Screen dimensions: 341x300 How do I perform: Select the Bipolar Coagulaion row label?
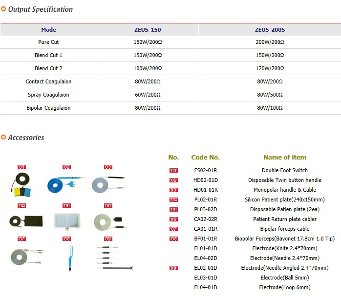pyautogui.click(x=48, y=108)
